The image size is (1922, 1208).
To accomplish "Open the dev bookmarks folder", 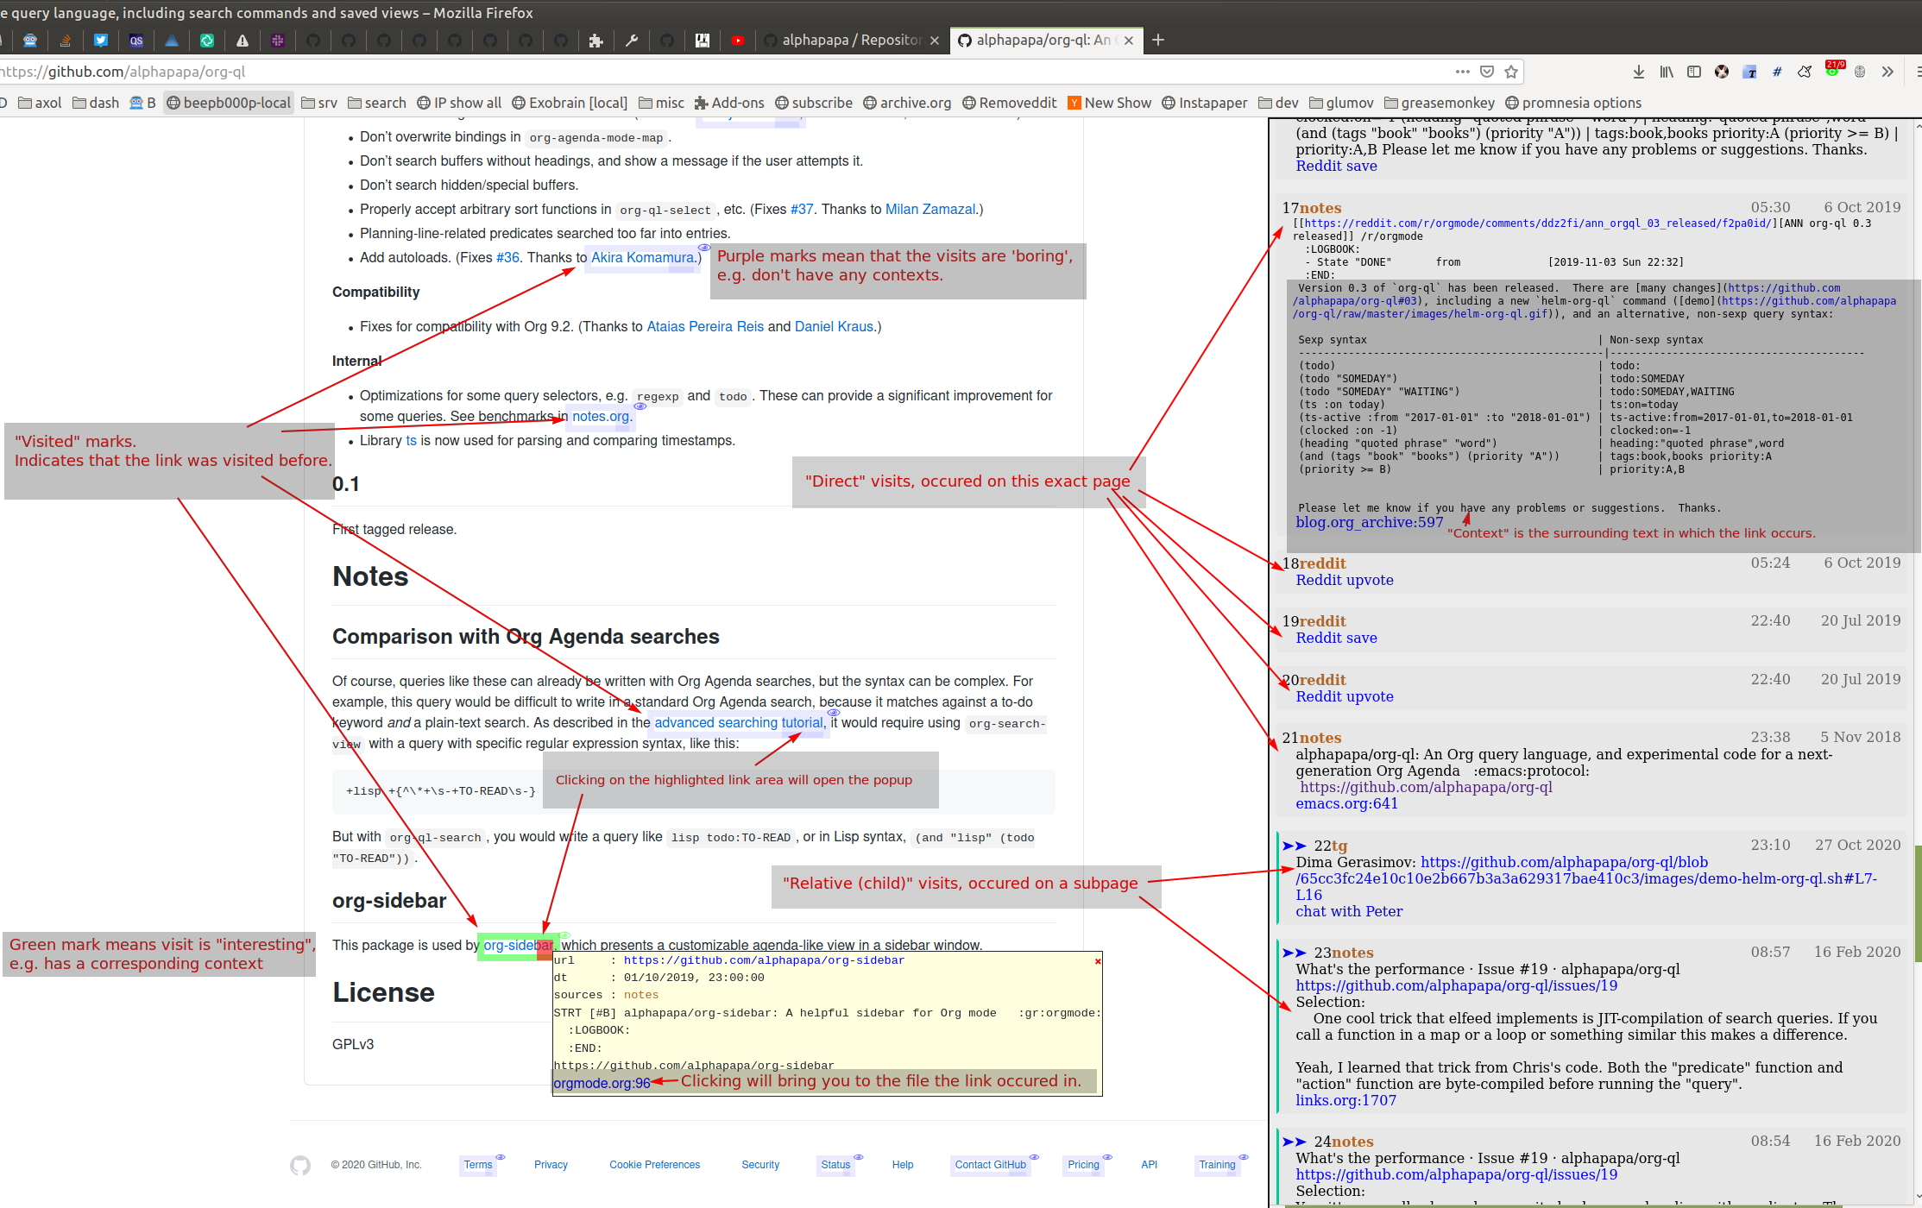I will point(1279,103).
